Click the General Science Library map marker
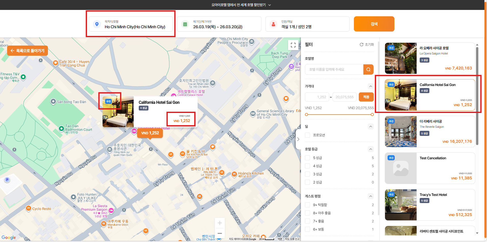 coord(253,113)
